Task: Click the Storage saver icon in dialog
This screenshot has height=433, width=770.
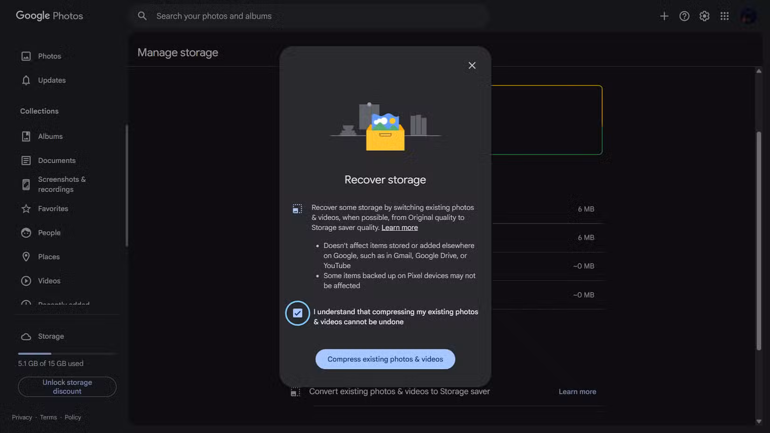Action: 297,209
